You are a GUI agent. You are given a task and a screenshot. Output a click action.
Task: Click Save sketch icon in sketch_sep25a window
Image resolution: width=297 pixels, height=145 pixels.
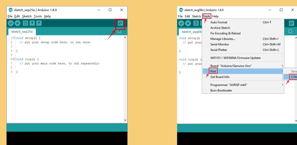(39, 23)
